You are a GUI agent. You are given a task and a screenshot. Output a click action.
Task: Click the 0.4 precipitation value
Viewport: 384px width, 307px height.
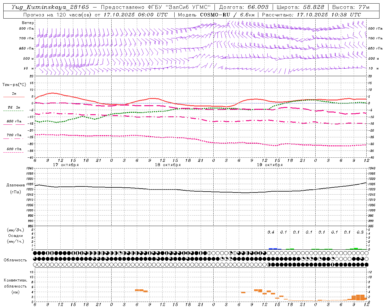click(271, 232)
